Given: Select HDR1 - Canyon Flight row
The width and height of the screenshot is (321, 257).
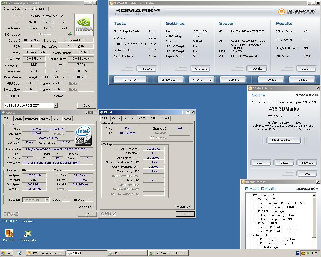Looking at the screenshot, I should (x=277, y=215).
